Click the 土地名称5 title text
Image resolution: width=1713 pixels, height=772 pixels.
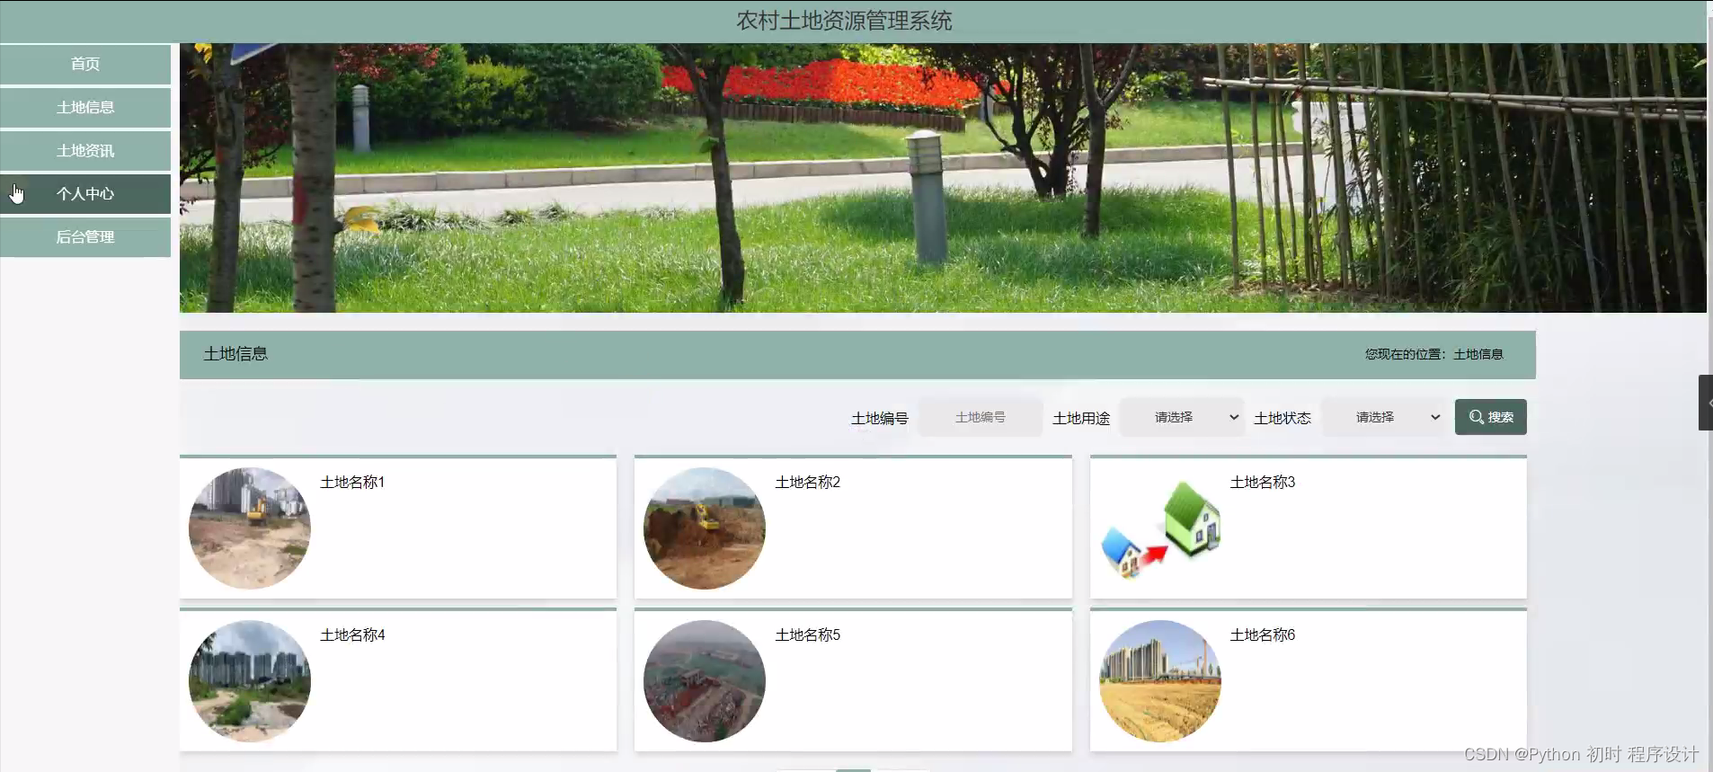tap(808, 635)
